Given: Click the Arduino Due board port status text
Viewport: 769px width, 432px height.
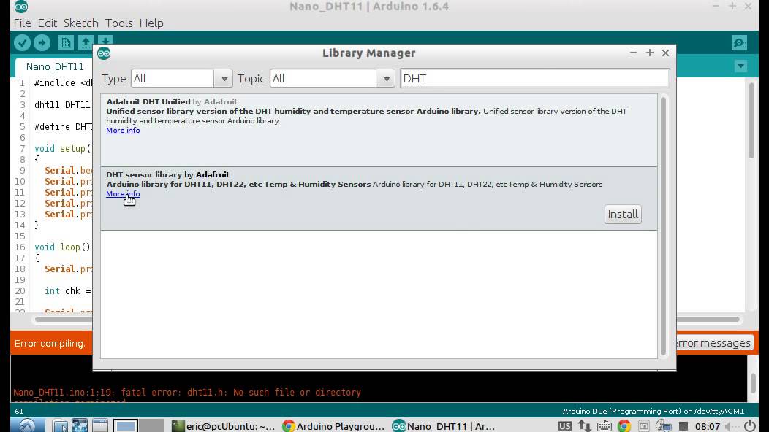Looking at the screenshot, I should pos(654,412).
